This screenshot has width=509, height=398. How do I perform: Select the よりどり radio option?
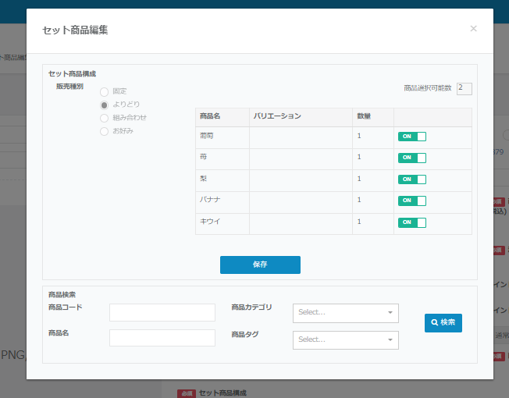tap(104, 105)
